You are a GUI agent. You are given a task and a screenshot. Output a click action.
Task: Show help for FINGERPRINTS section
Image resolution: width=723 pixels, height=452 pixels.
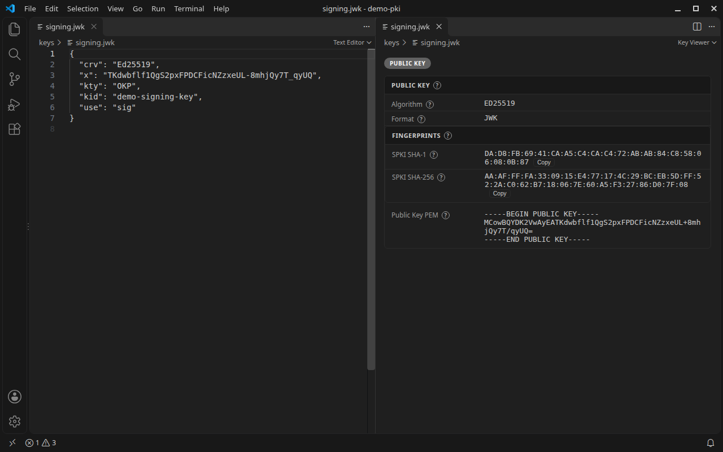pos(448,136)
